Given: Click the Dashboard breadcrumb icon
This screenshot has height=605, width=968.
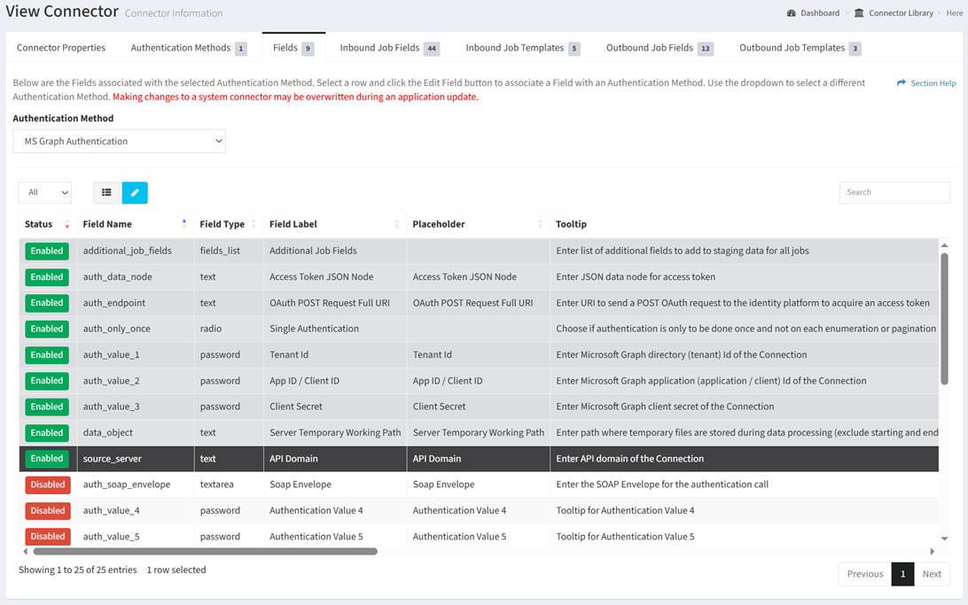Looking at the screenshot, I should [791, 13].
